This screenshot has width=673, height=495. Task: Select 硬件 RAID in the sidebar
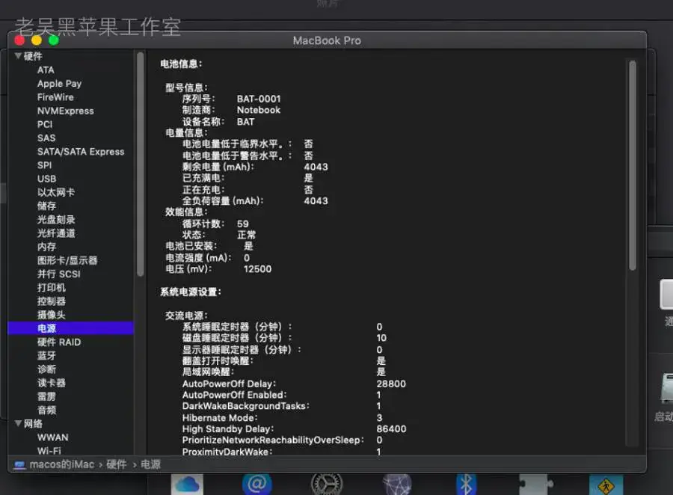(59, 342)
